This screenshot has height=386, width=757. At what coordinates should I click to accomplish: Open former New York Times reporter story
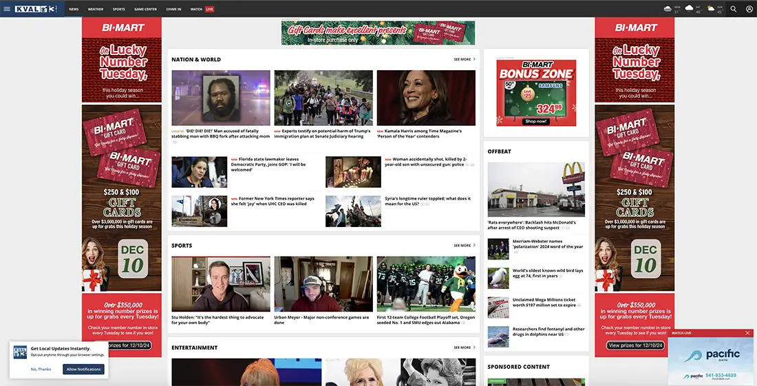click(x=273, y=201)
